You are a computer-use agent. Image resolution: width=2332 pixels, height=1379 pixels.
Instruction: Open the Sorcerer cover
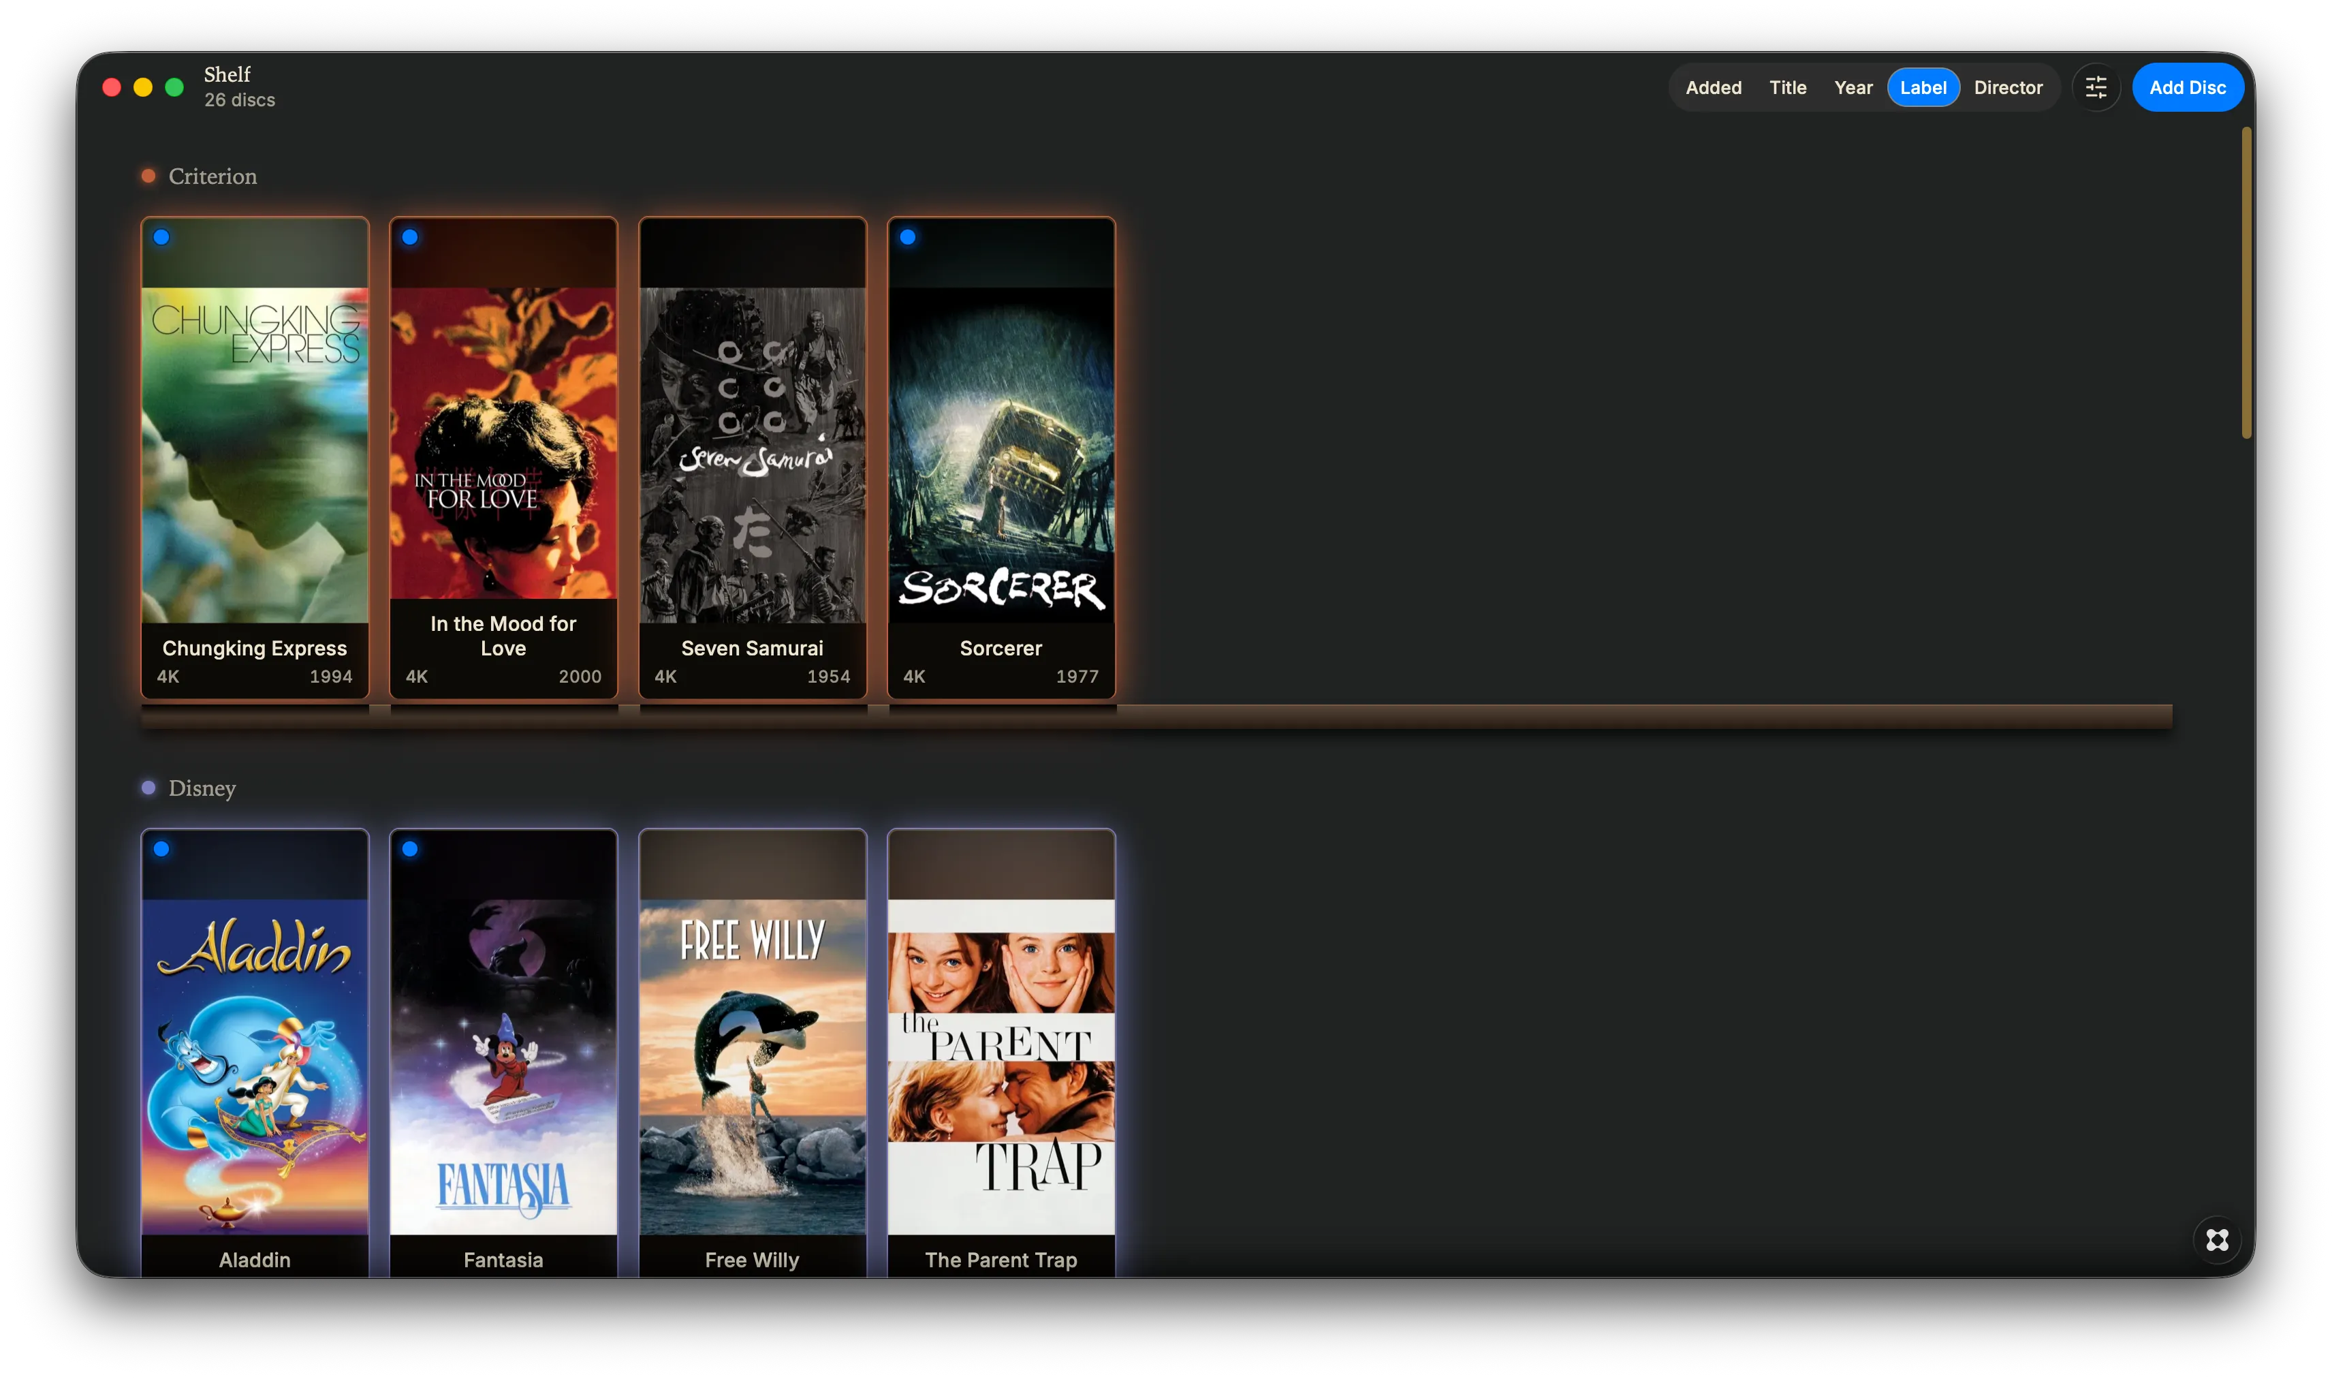(1001, 454)
